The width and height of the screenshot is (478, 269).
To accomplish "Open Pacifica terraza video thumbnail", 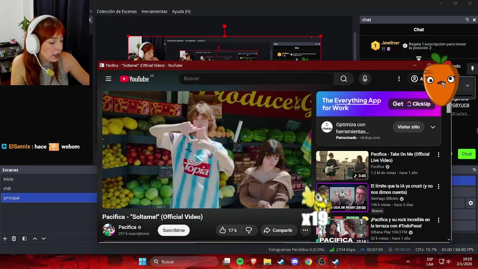I will 342,229.
